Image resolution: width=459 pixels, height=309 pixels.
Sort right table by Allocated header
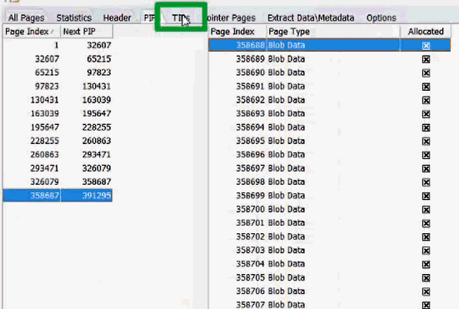point(426,32)
